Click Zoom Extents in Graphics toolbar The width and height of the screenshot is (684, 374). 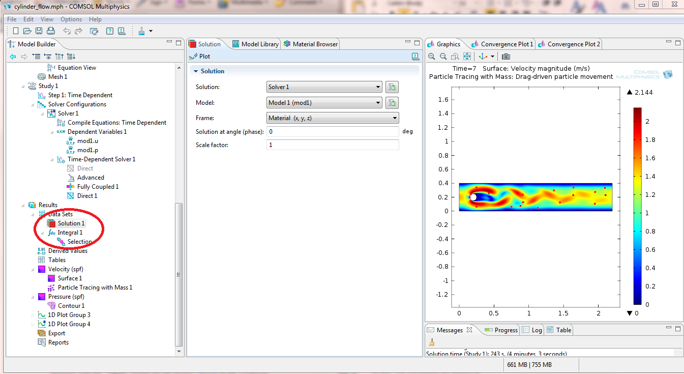click(x=467, y=56)
